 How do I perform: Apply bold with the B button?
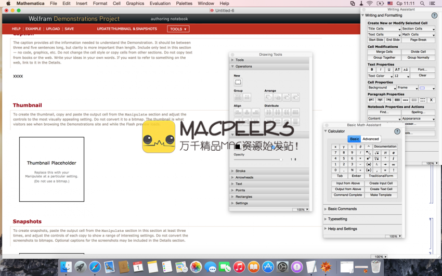point(372,70)
